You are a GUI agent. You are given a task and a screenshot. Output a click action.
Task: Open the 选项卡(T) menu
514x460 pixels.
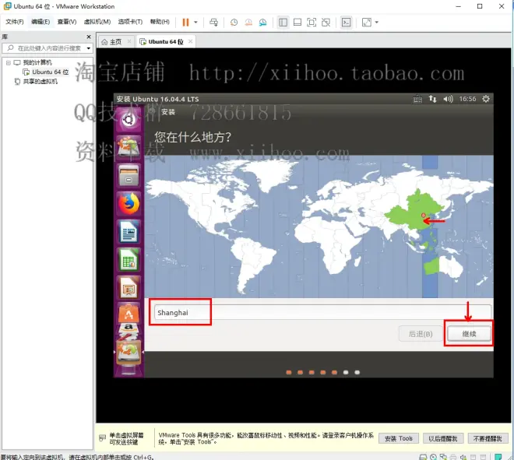pyautogui.click(x=130, y=22)
